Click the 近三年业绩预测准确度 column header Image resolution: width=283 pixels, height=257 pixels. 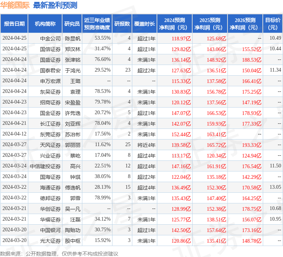point(97,23)
